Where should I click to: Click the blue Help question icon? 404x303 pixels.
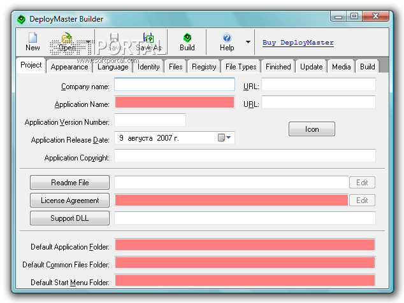pos(227,38)
